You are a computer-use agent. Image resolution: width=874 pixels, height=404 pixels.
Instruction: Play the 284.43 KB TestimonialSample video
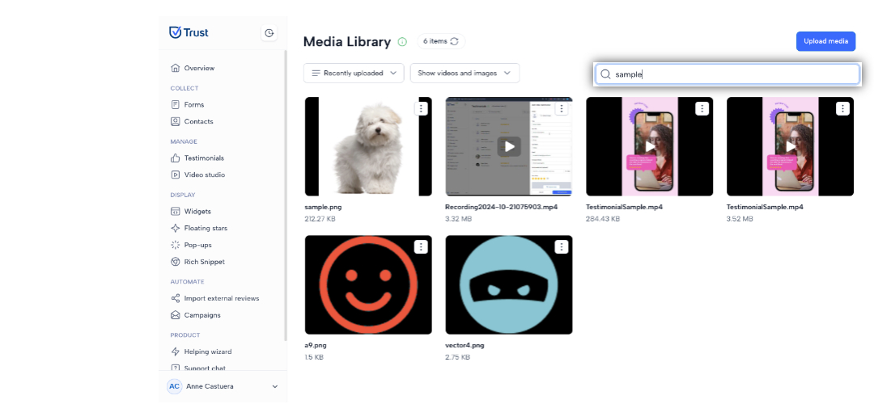coord(650,146)
